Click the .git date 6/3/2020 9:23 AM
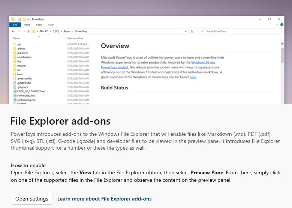Viewport: 292px width, 208px height. [77, 44]
